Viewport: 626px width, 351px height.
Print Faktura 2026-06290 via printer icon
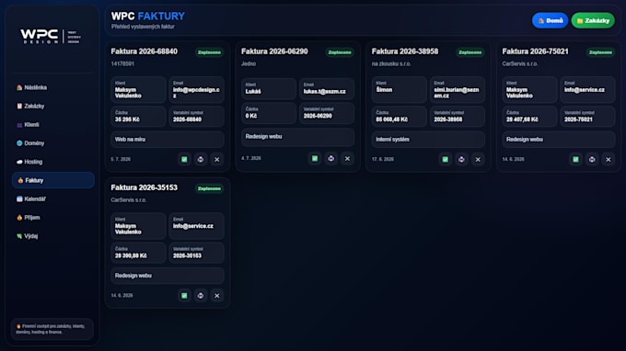(331, 159)
